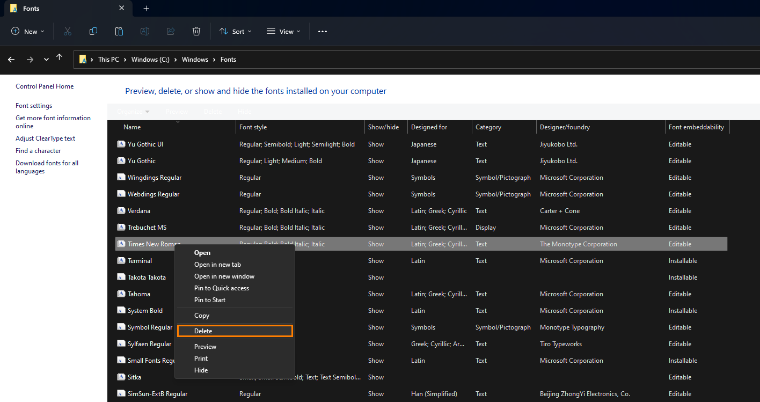Open Control Panel Home link
The height and width of the screenshot is (402, 760).
pos(45,86)
